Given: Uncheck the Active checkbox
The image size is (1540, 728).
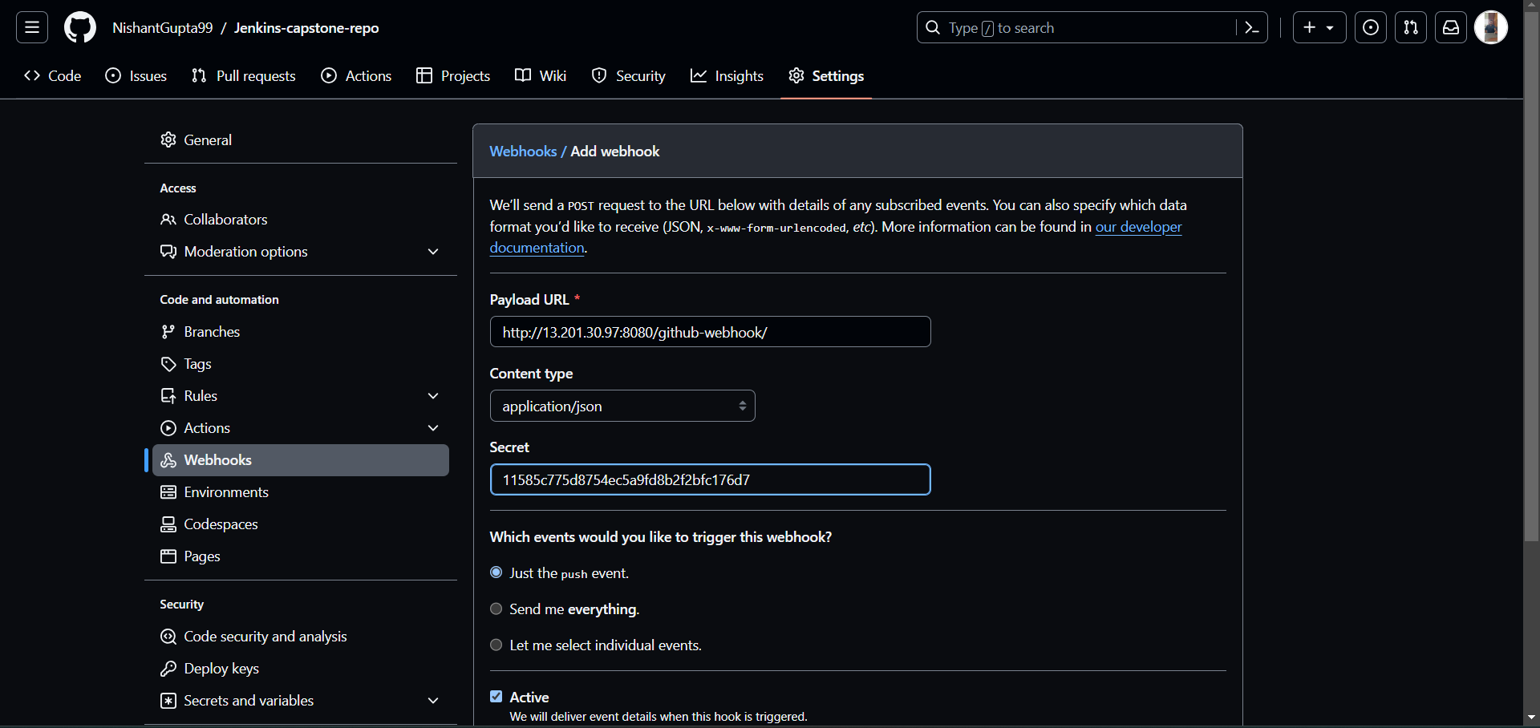Looking at the screenshot, I should pos(496,697).
